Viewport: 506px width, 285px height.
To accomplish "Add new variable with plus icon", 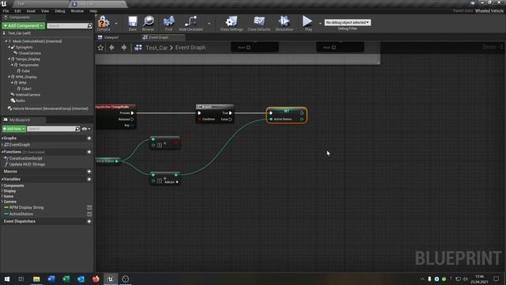I will [89, 179].
